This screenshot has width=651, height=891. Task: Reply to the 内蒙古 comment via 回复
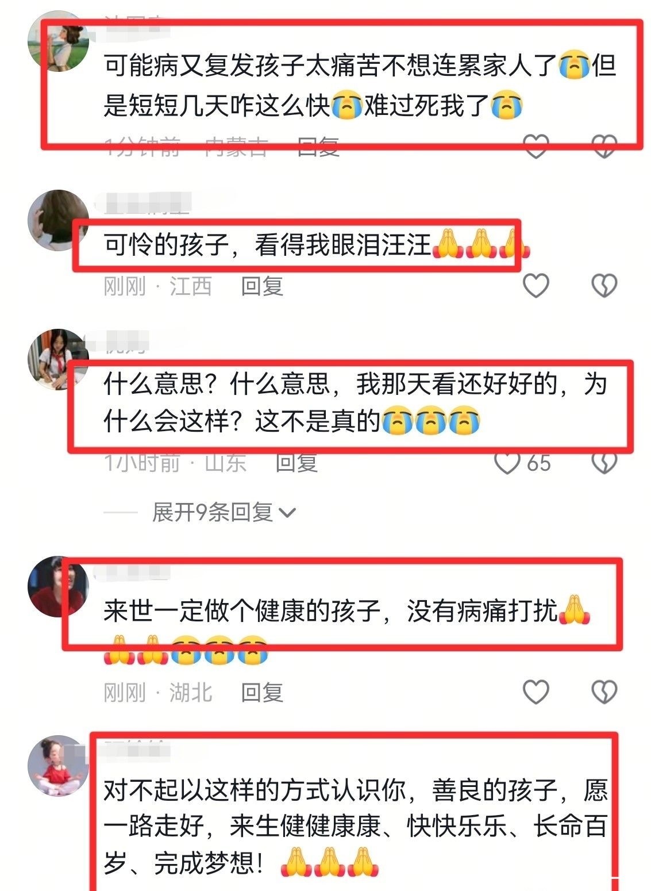(319, 147)
